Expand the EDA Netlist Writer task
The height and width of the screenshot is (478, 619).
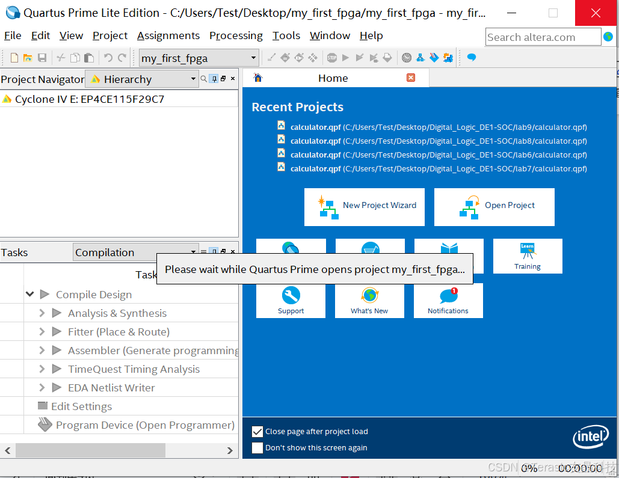42,387
